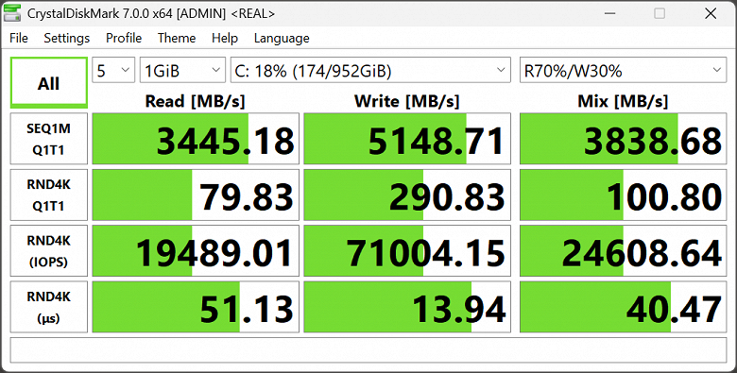The image size is (737, 373).
Task: Open the Profile menu
Action: (x=124, y=38)
